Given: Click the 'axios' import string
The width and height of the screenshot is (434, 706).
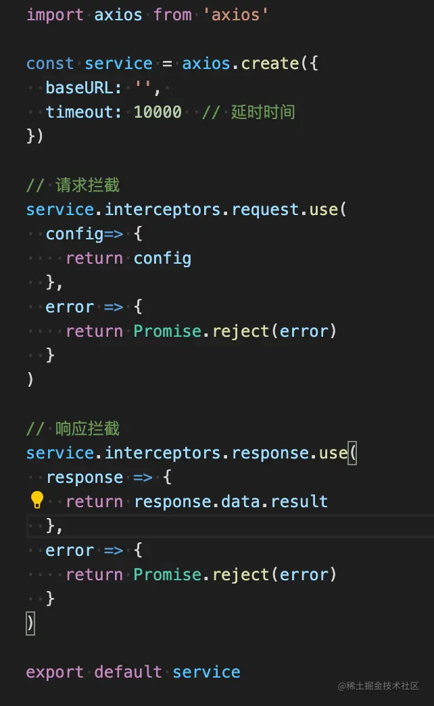Looking at the screenshot, I should click(x=235, y=15).
